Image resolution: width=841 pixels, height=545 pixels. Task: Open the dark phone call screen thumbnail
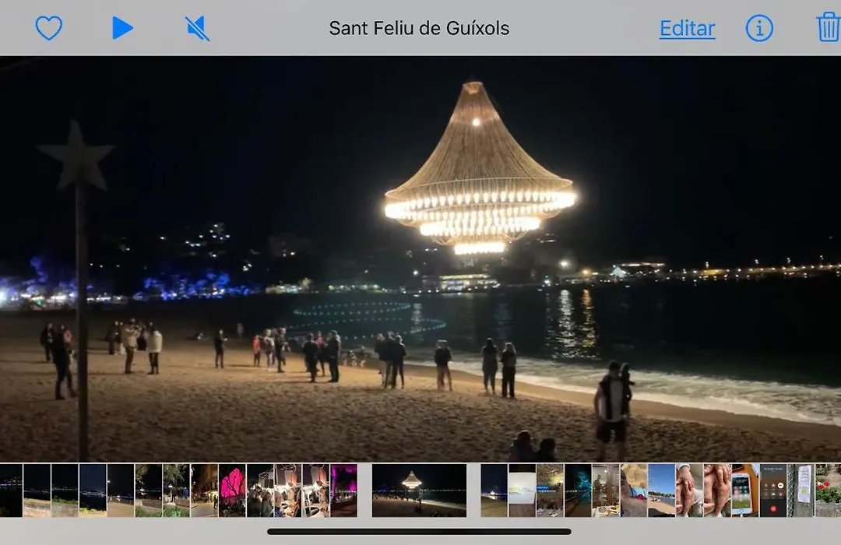pyautogui.click(x=773, y=490)
